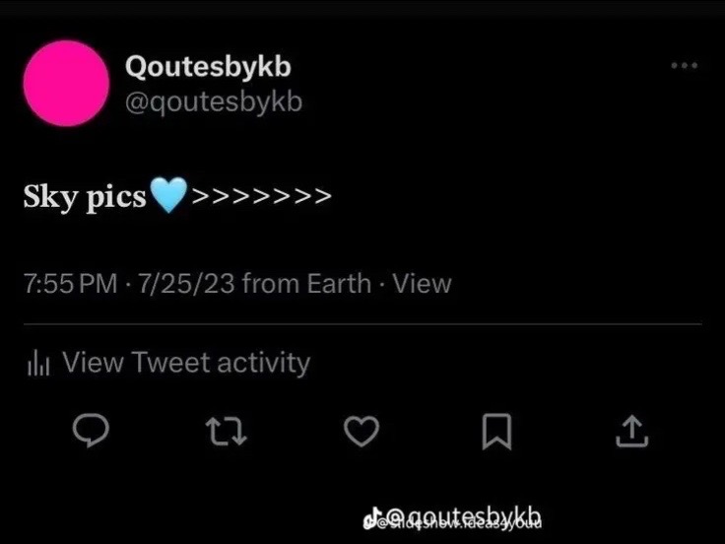Click the 7/25/23 date text
This screenshot has width=725, height=544.
pos(186,284)
